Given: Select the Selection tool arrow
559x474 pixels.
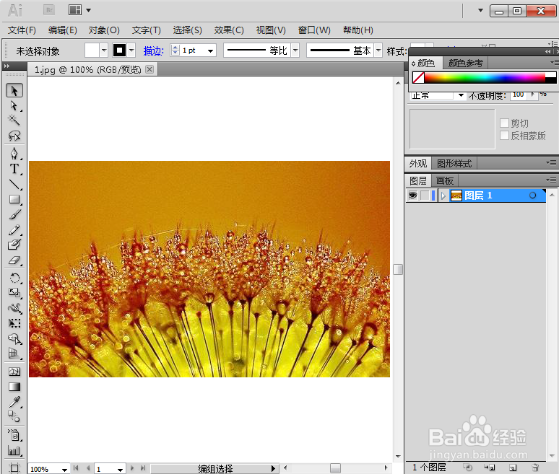Looking at the screenshot, I should (x=14, y=90).
